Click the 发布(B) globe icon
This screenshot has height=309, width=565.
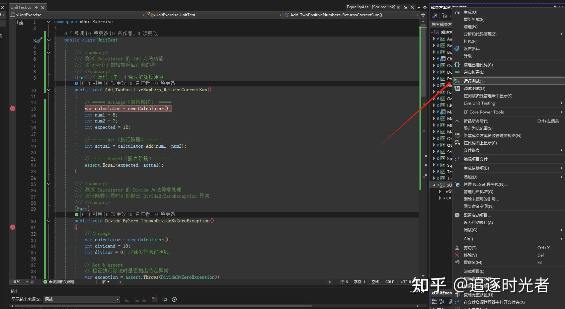(x=457, y=48)
